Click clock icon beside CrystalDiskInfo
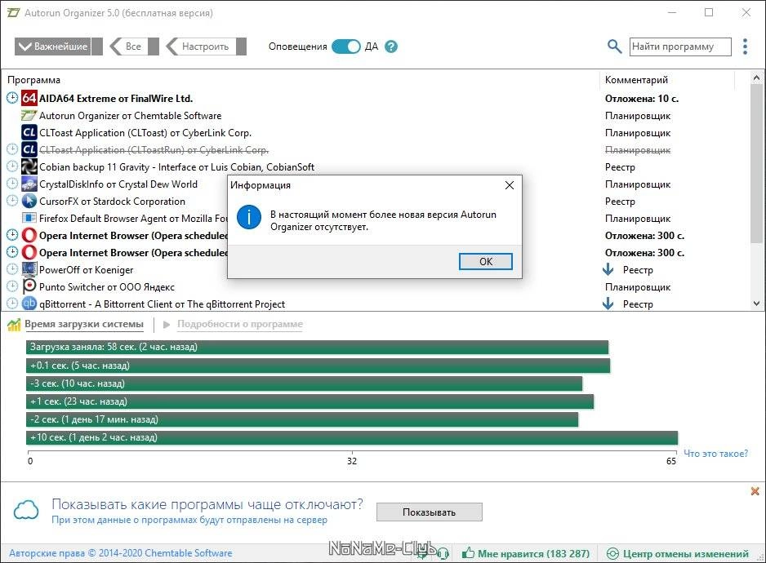 click(12, 184)
